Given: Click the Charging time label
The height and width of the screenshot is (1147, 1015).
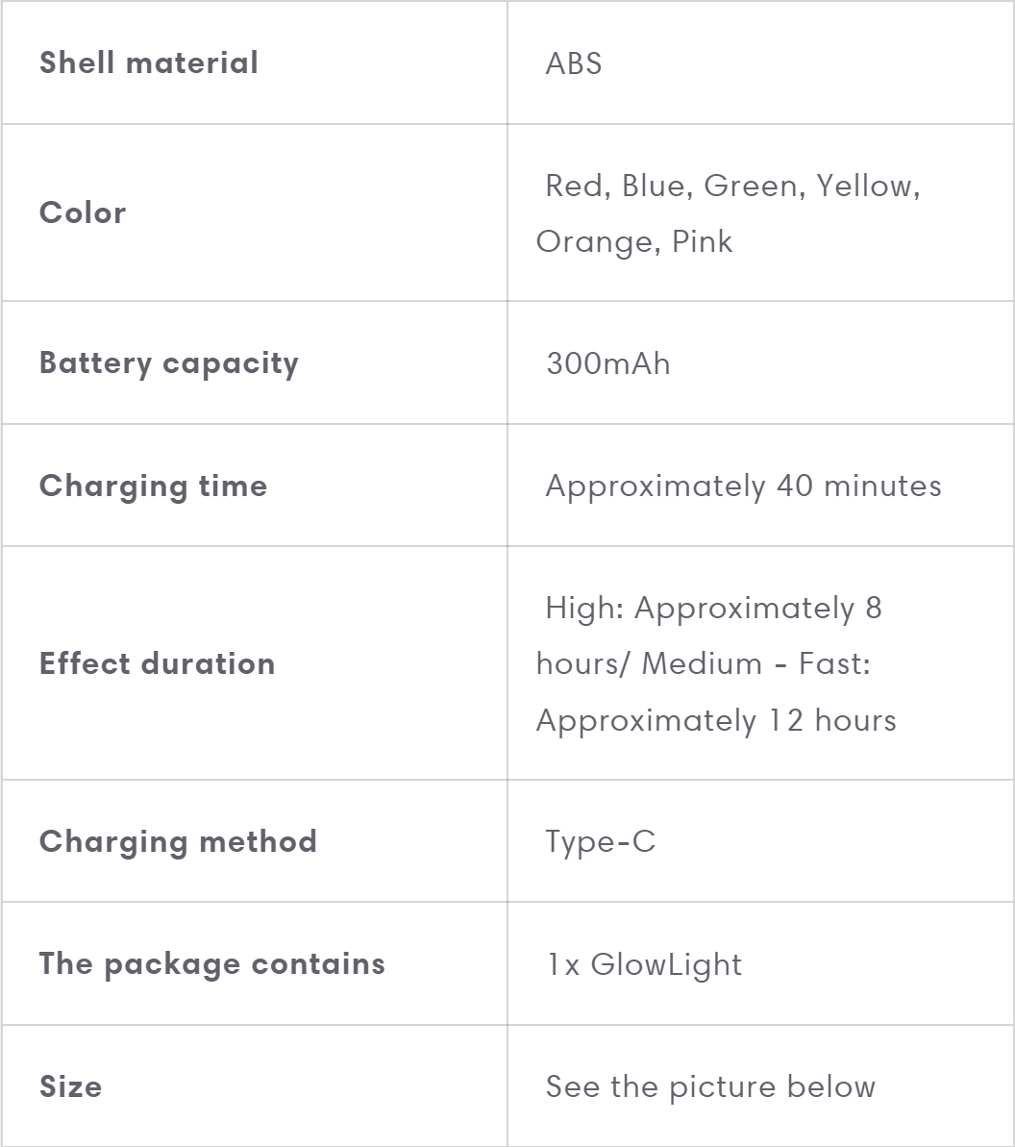Looking at the screenshot, I should point(154,486).
